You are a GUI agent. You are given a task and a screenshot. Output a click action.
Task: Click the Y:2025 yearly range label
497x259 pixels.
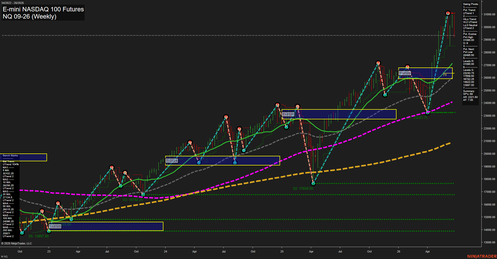pyautogui.click(x=288, y=114)
